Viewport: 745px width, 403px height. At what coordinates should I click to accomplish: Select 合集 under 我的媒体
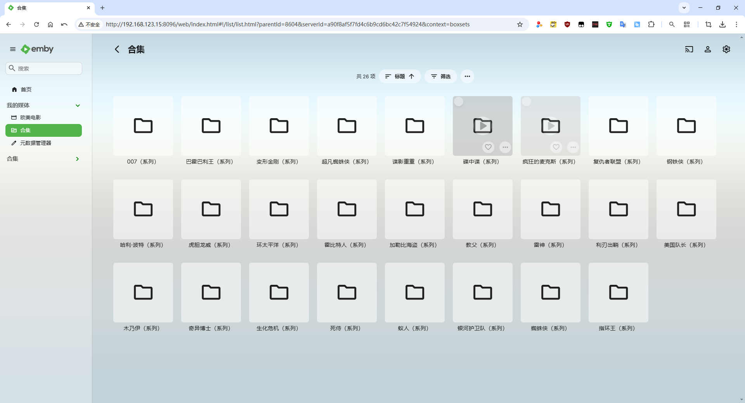click(x=43, y=130)
